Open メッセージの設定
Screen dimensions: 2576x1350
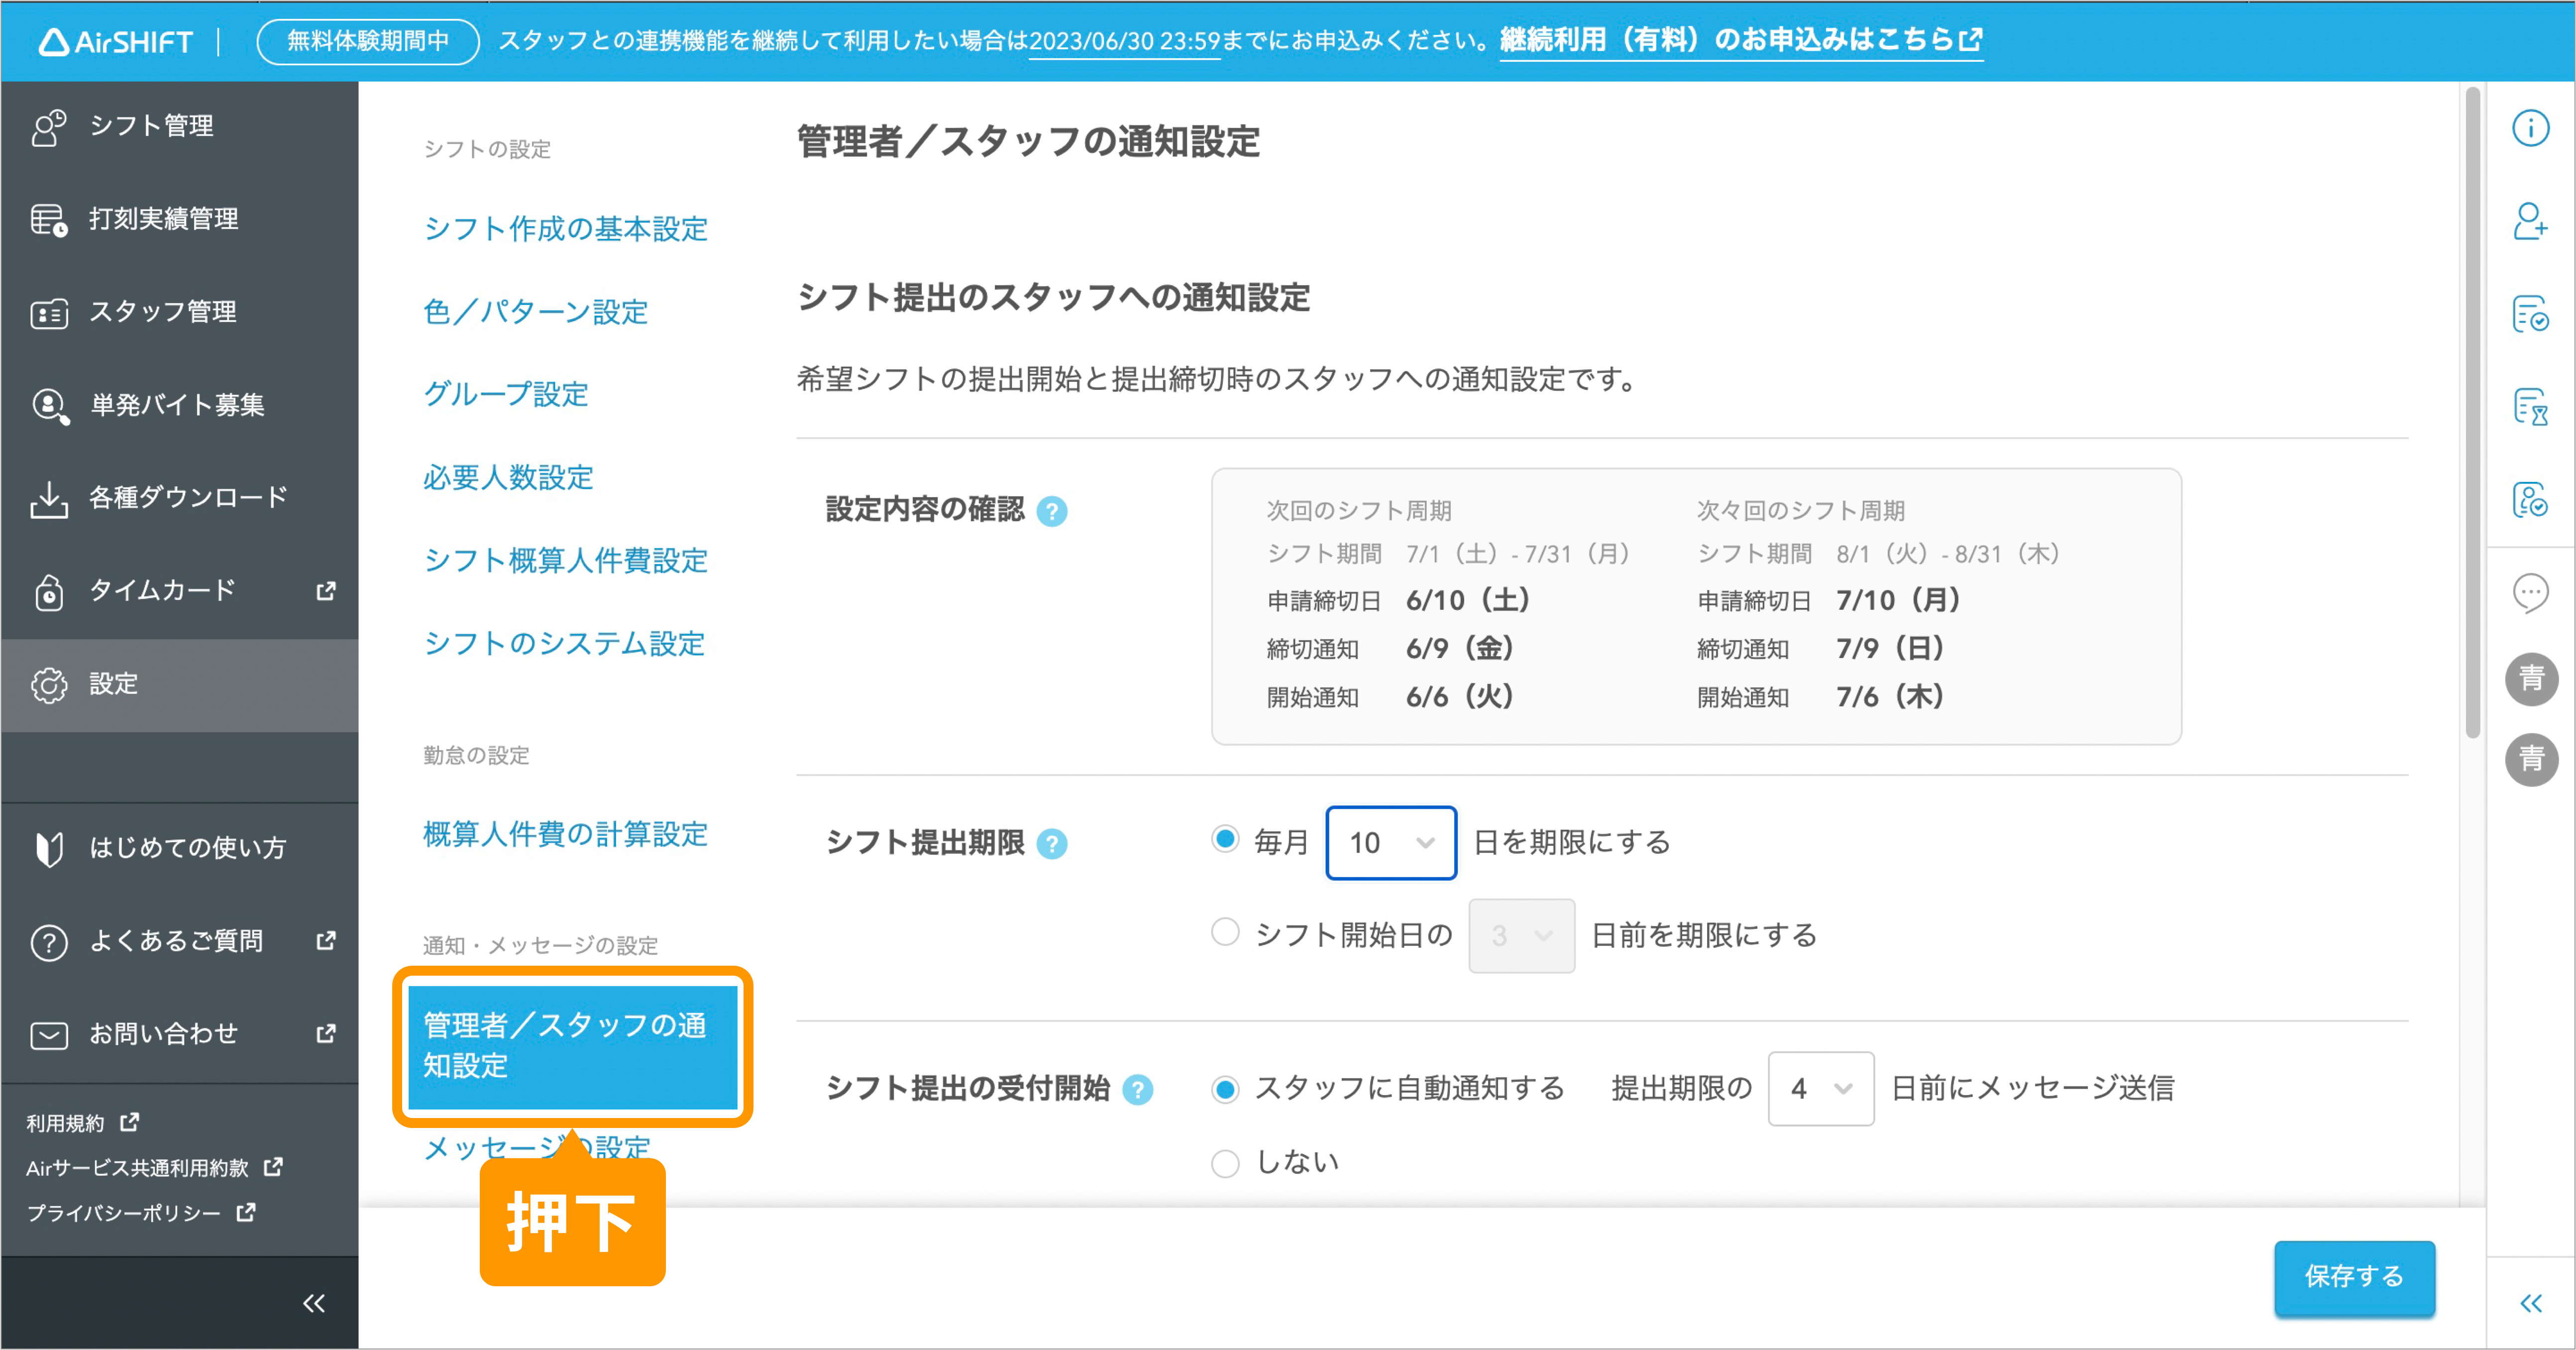tap(537, 1147)
